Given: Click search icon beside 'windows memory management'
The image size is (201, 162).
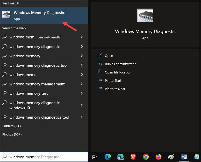Looking at the screenshot, I should (4, 84).
